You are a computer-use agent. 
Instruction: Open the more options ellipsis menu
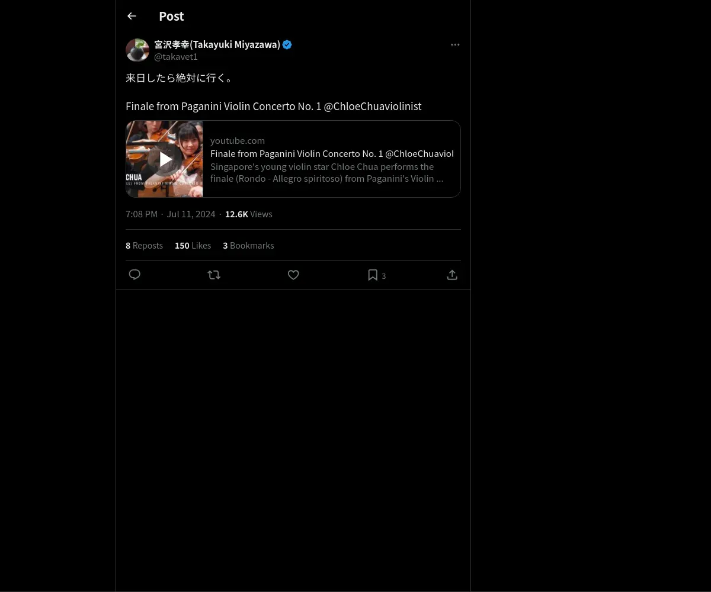point(455,44)
